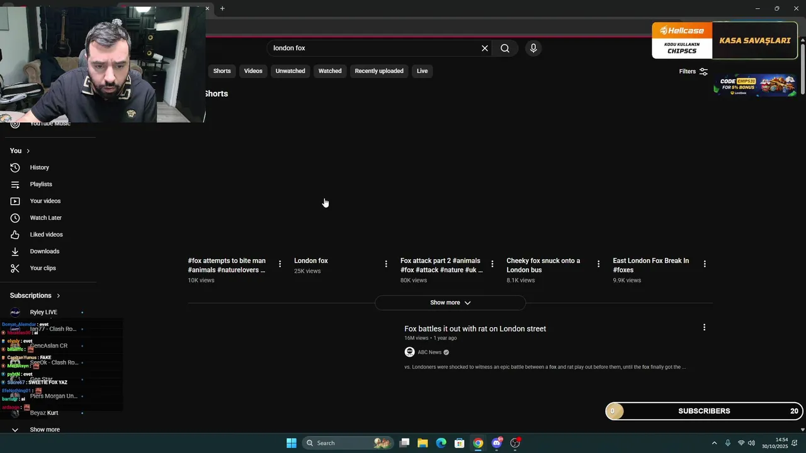Click the Windows taskbar Search box

[348, 443]
